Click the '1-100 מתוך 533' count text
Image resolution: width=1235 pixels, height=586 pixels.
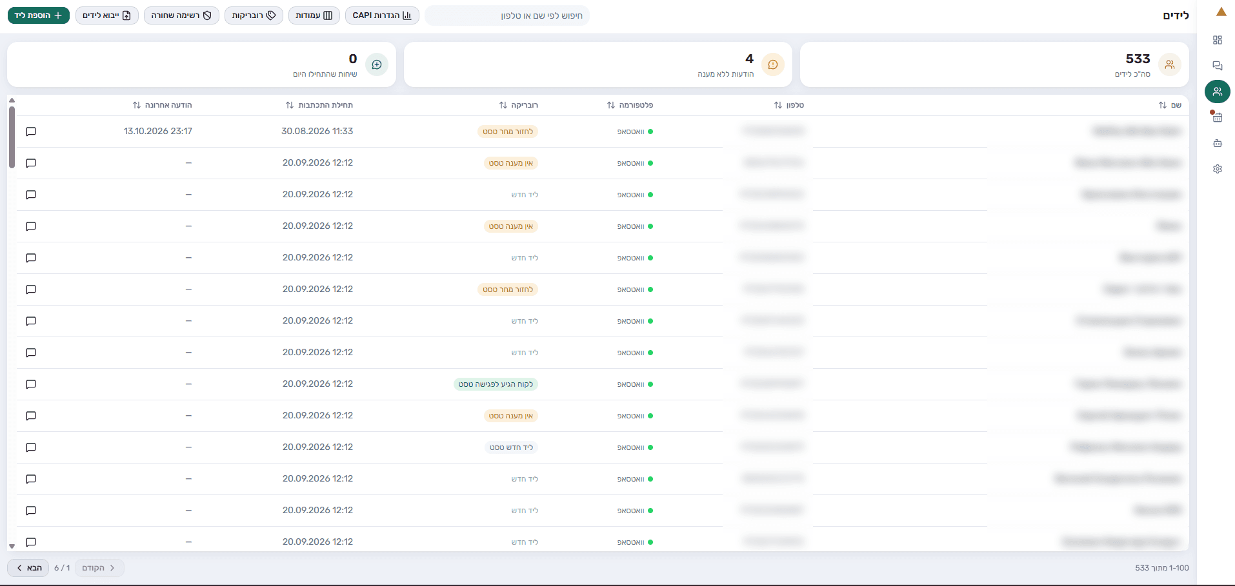1161,568
